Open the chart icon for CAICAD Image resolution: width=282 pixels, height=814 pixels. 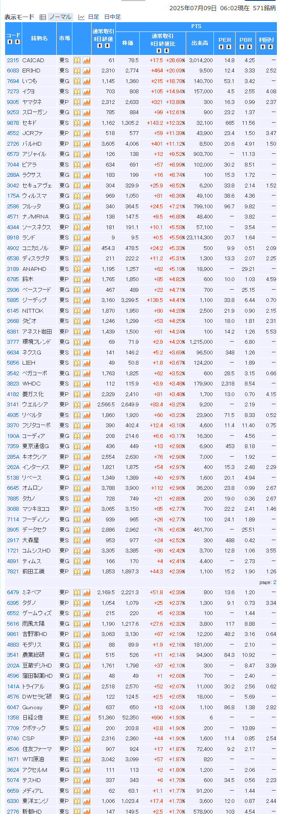(86, 60)
